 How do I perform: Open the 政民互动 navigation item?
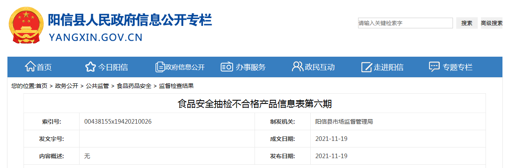point(319,67)
